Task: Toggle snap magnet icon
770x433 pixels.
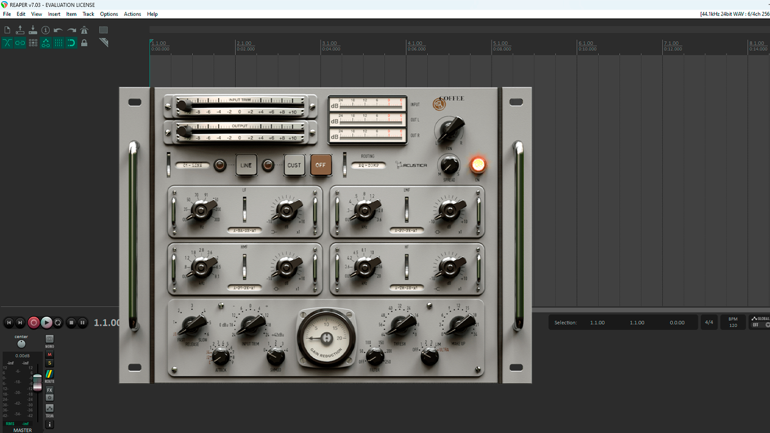Action: click(72, 43)
